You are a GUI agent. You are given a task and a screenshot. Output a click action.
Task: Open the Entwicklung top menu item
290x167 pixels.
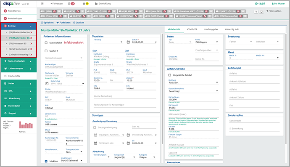[x=103, y=3]
